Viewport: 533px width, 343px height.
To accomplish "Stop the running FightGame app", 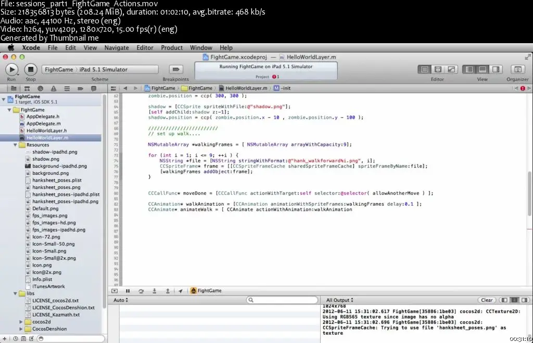I will pos(31,69).
